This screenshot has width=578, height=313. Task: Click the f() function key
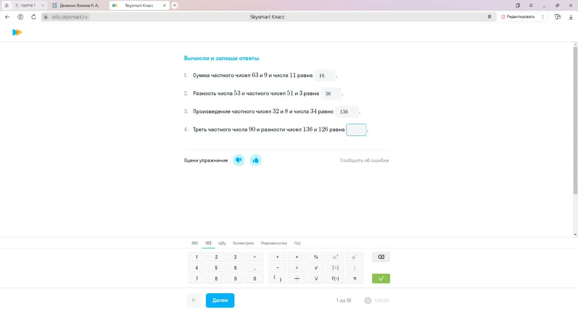[x=335, y=278]
